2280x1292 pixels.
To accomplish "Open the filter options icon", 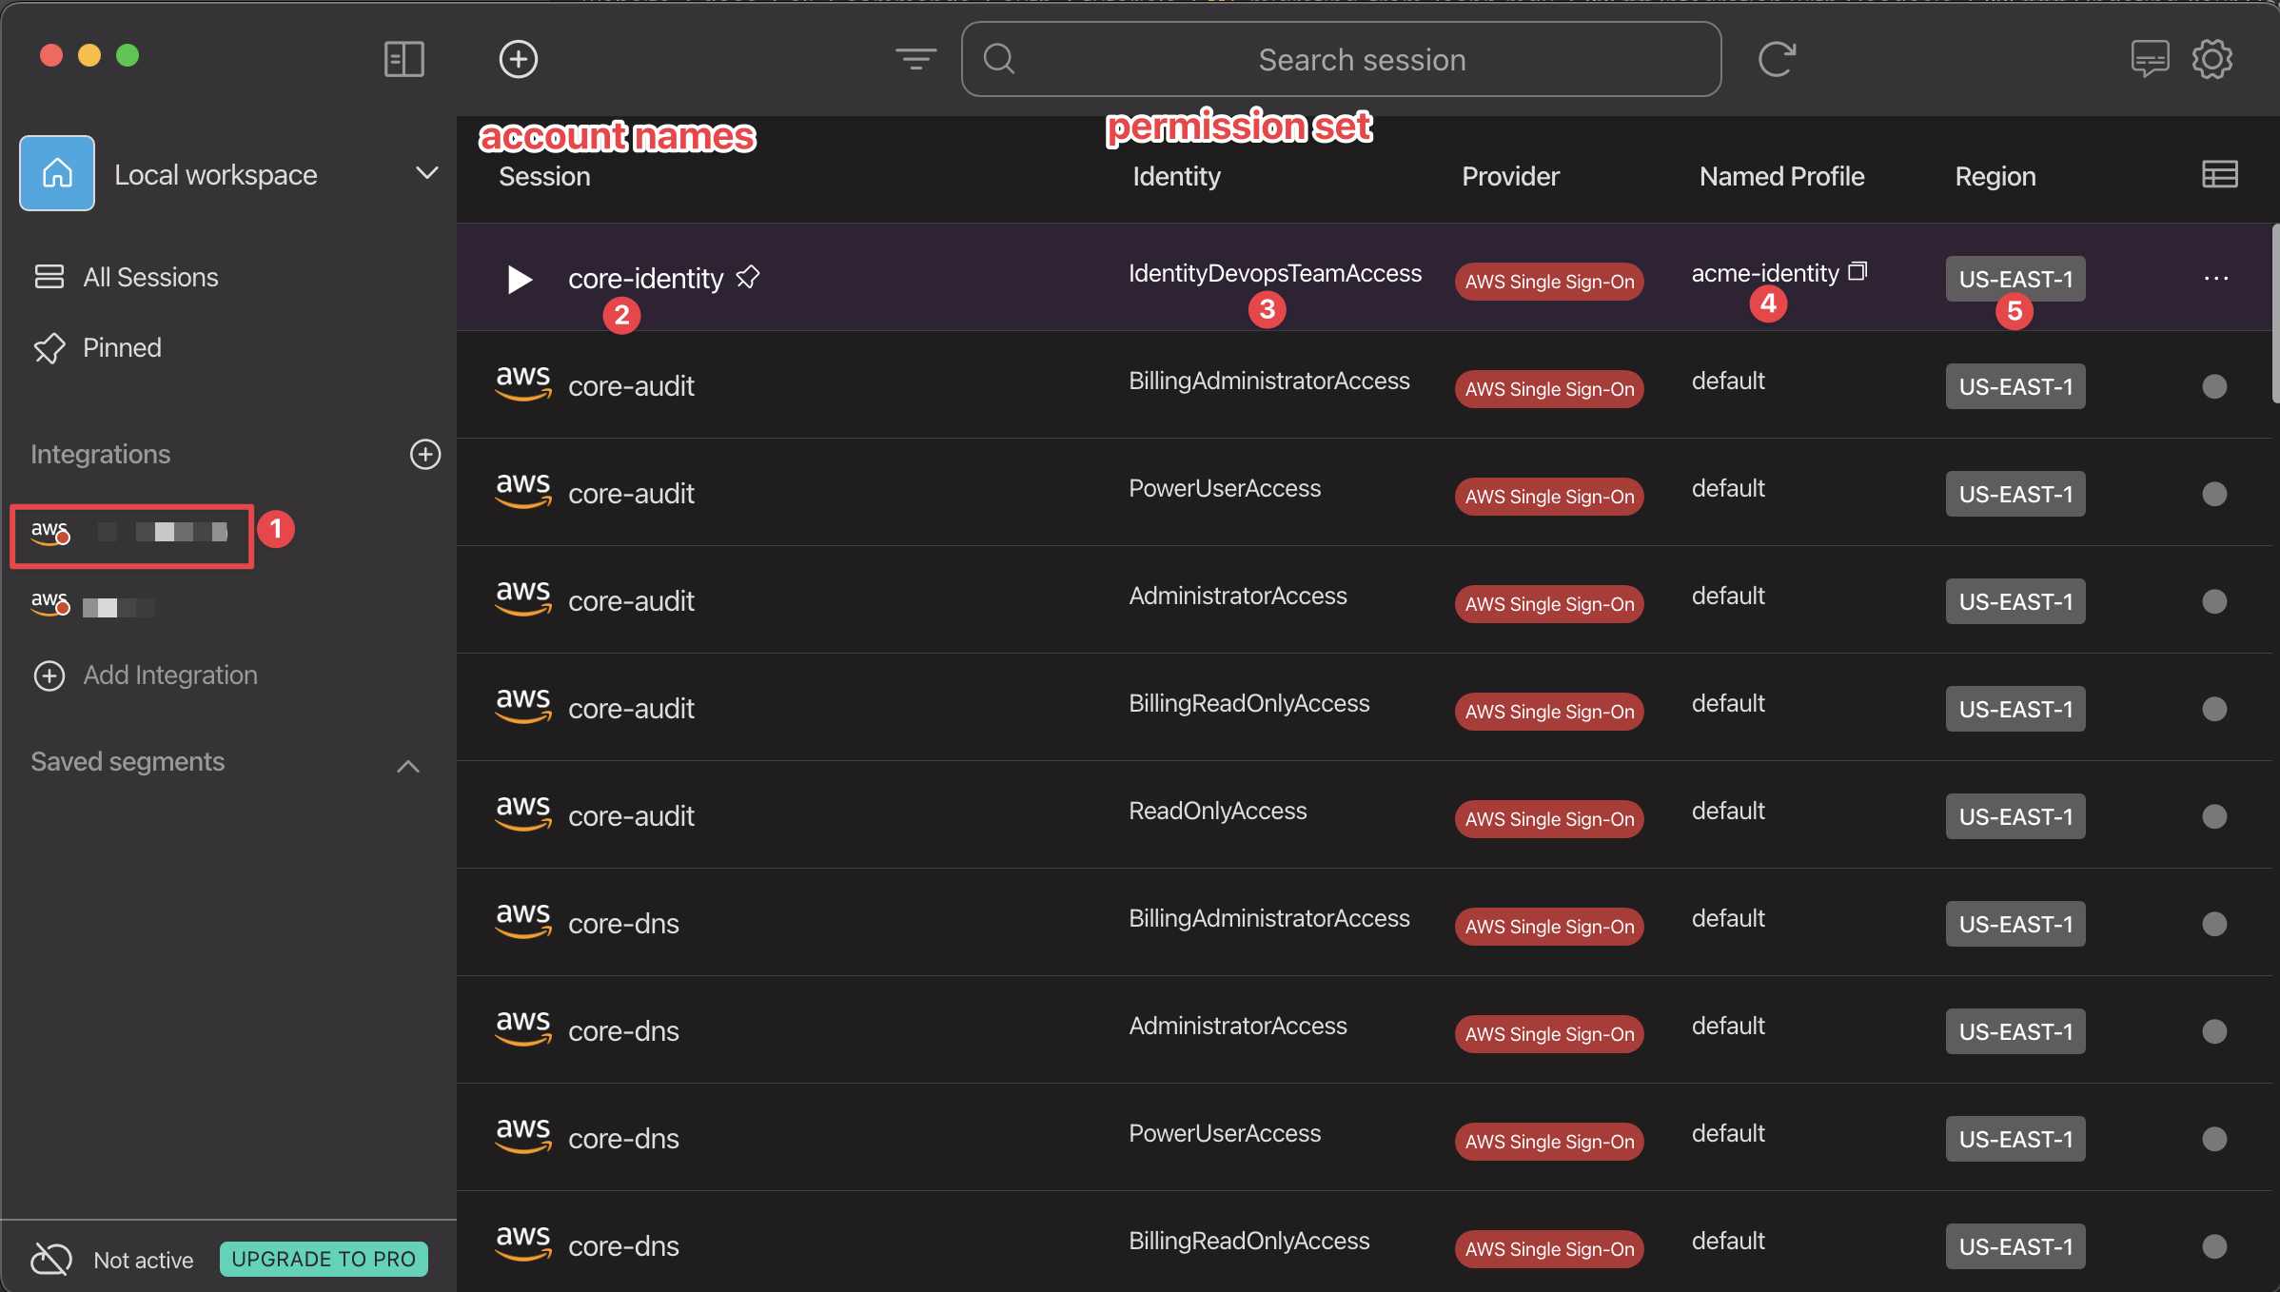I will (x=915, y=59).
